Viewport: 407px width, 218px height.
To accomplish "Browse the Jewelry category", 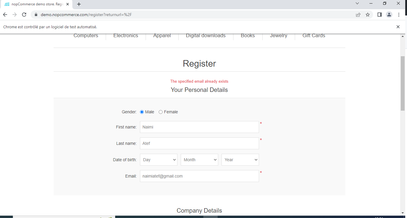I will click(278, 35).
